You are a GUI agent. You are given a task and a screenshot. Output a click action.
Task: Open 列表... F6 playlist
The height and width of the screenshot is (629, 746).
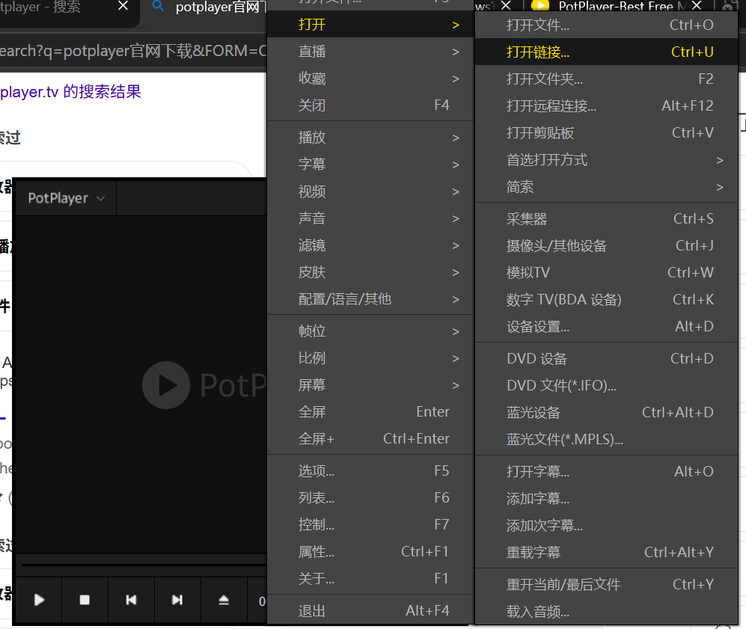(370, 498)
